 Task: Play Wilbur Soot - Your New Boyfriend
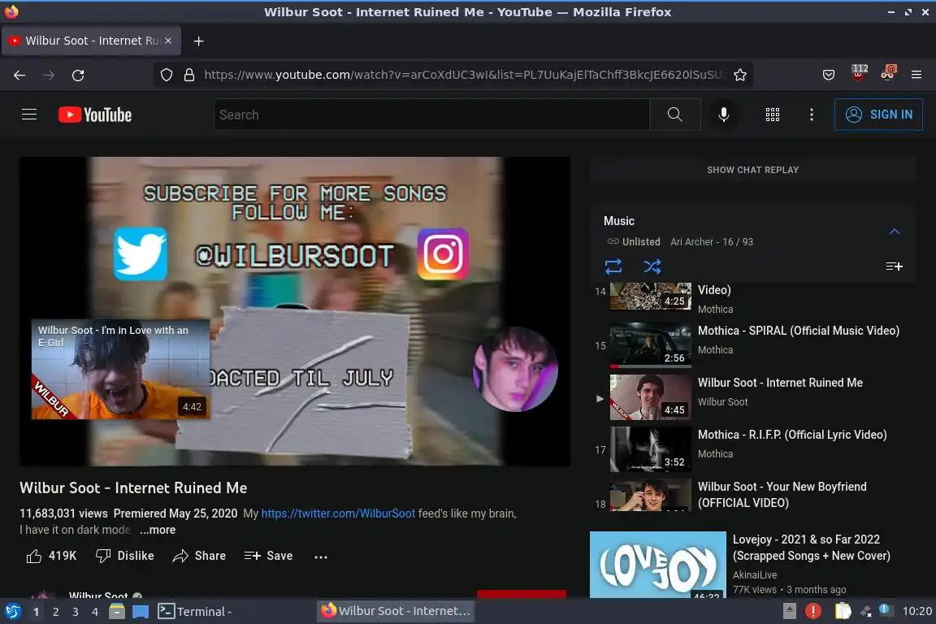coord(753,496)
